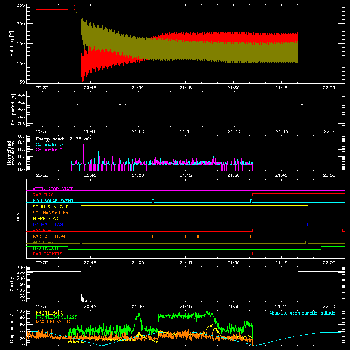Screen dimensions: 350x350
Task: Click the 250 value on Pointing axis
Action: [21, 5]
